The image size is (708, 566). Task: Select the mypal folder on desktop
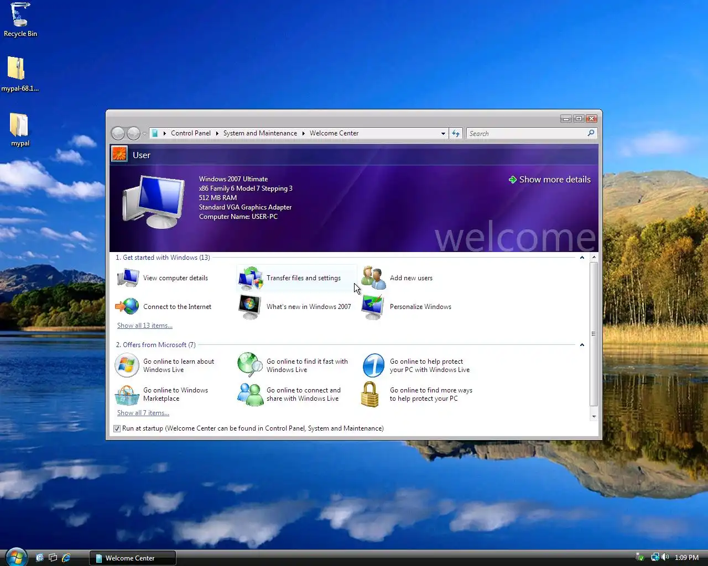20,129
